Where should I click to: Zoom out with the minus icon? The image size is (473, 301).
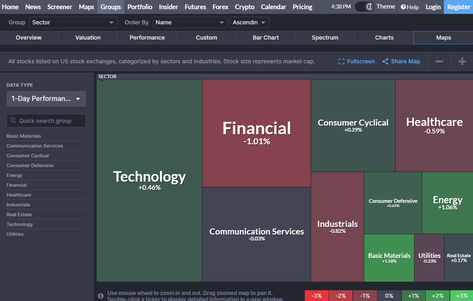(x=439, y=61)
